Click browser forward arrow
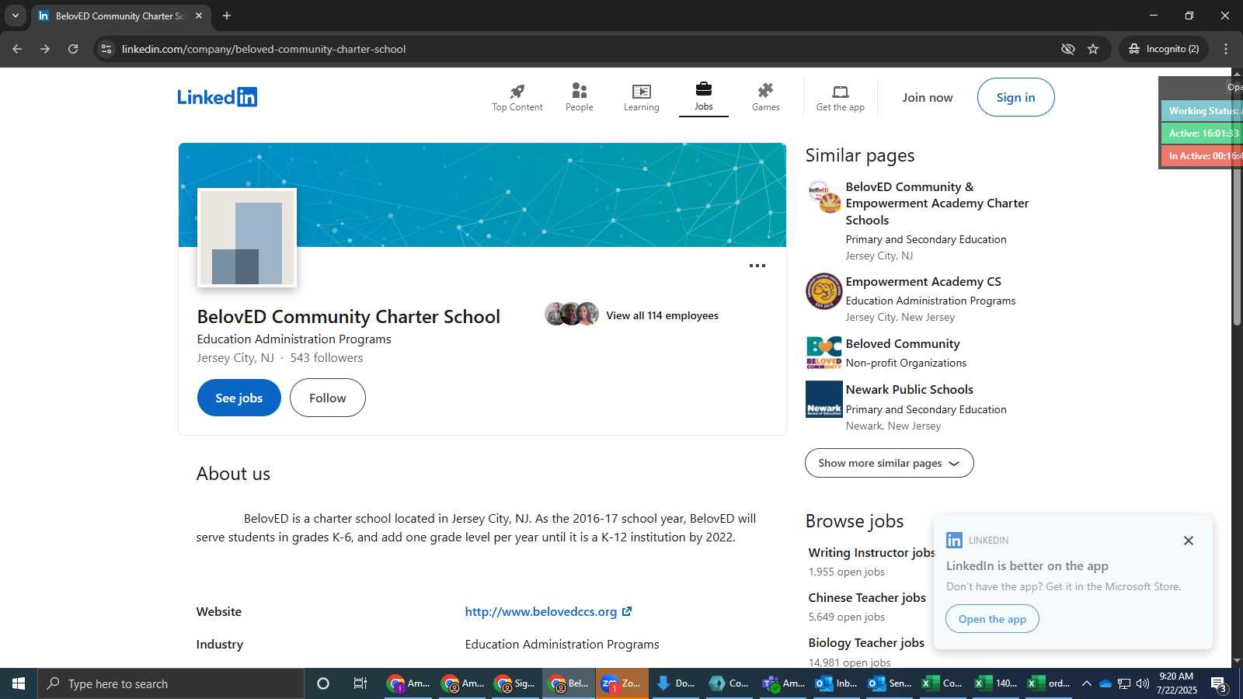1243x699 pixels. click(x=45, y=49)
